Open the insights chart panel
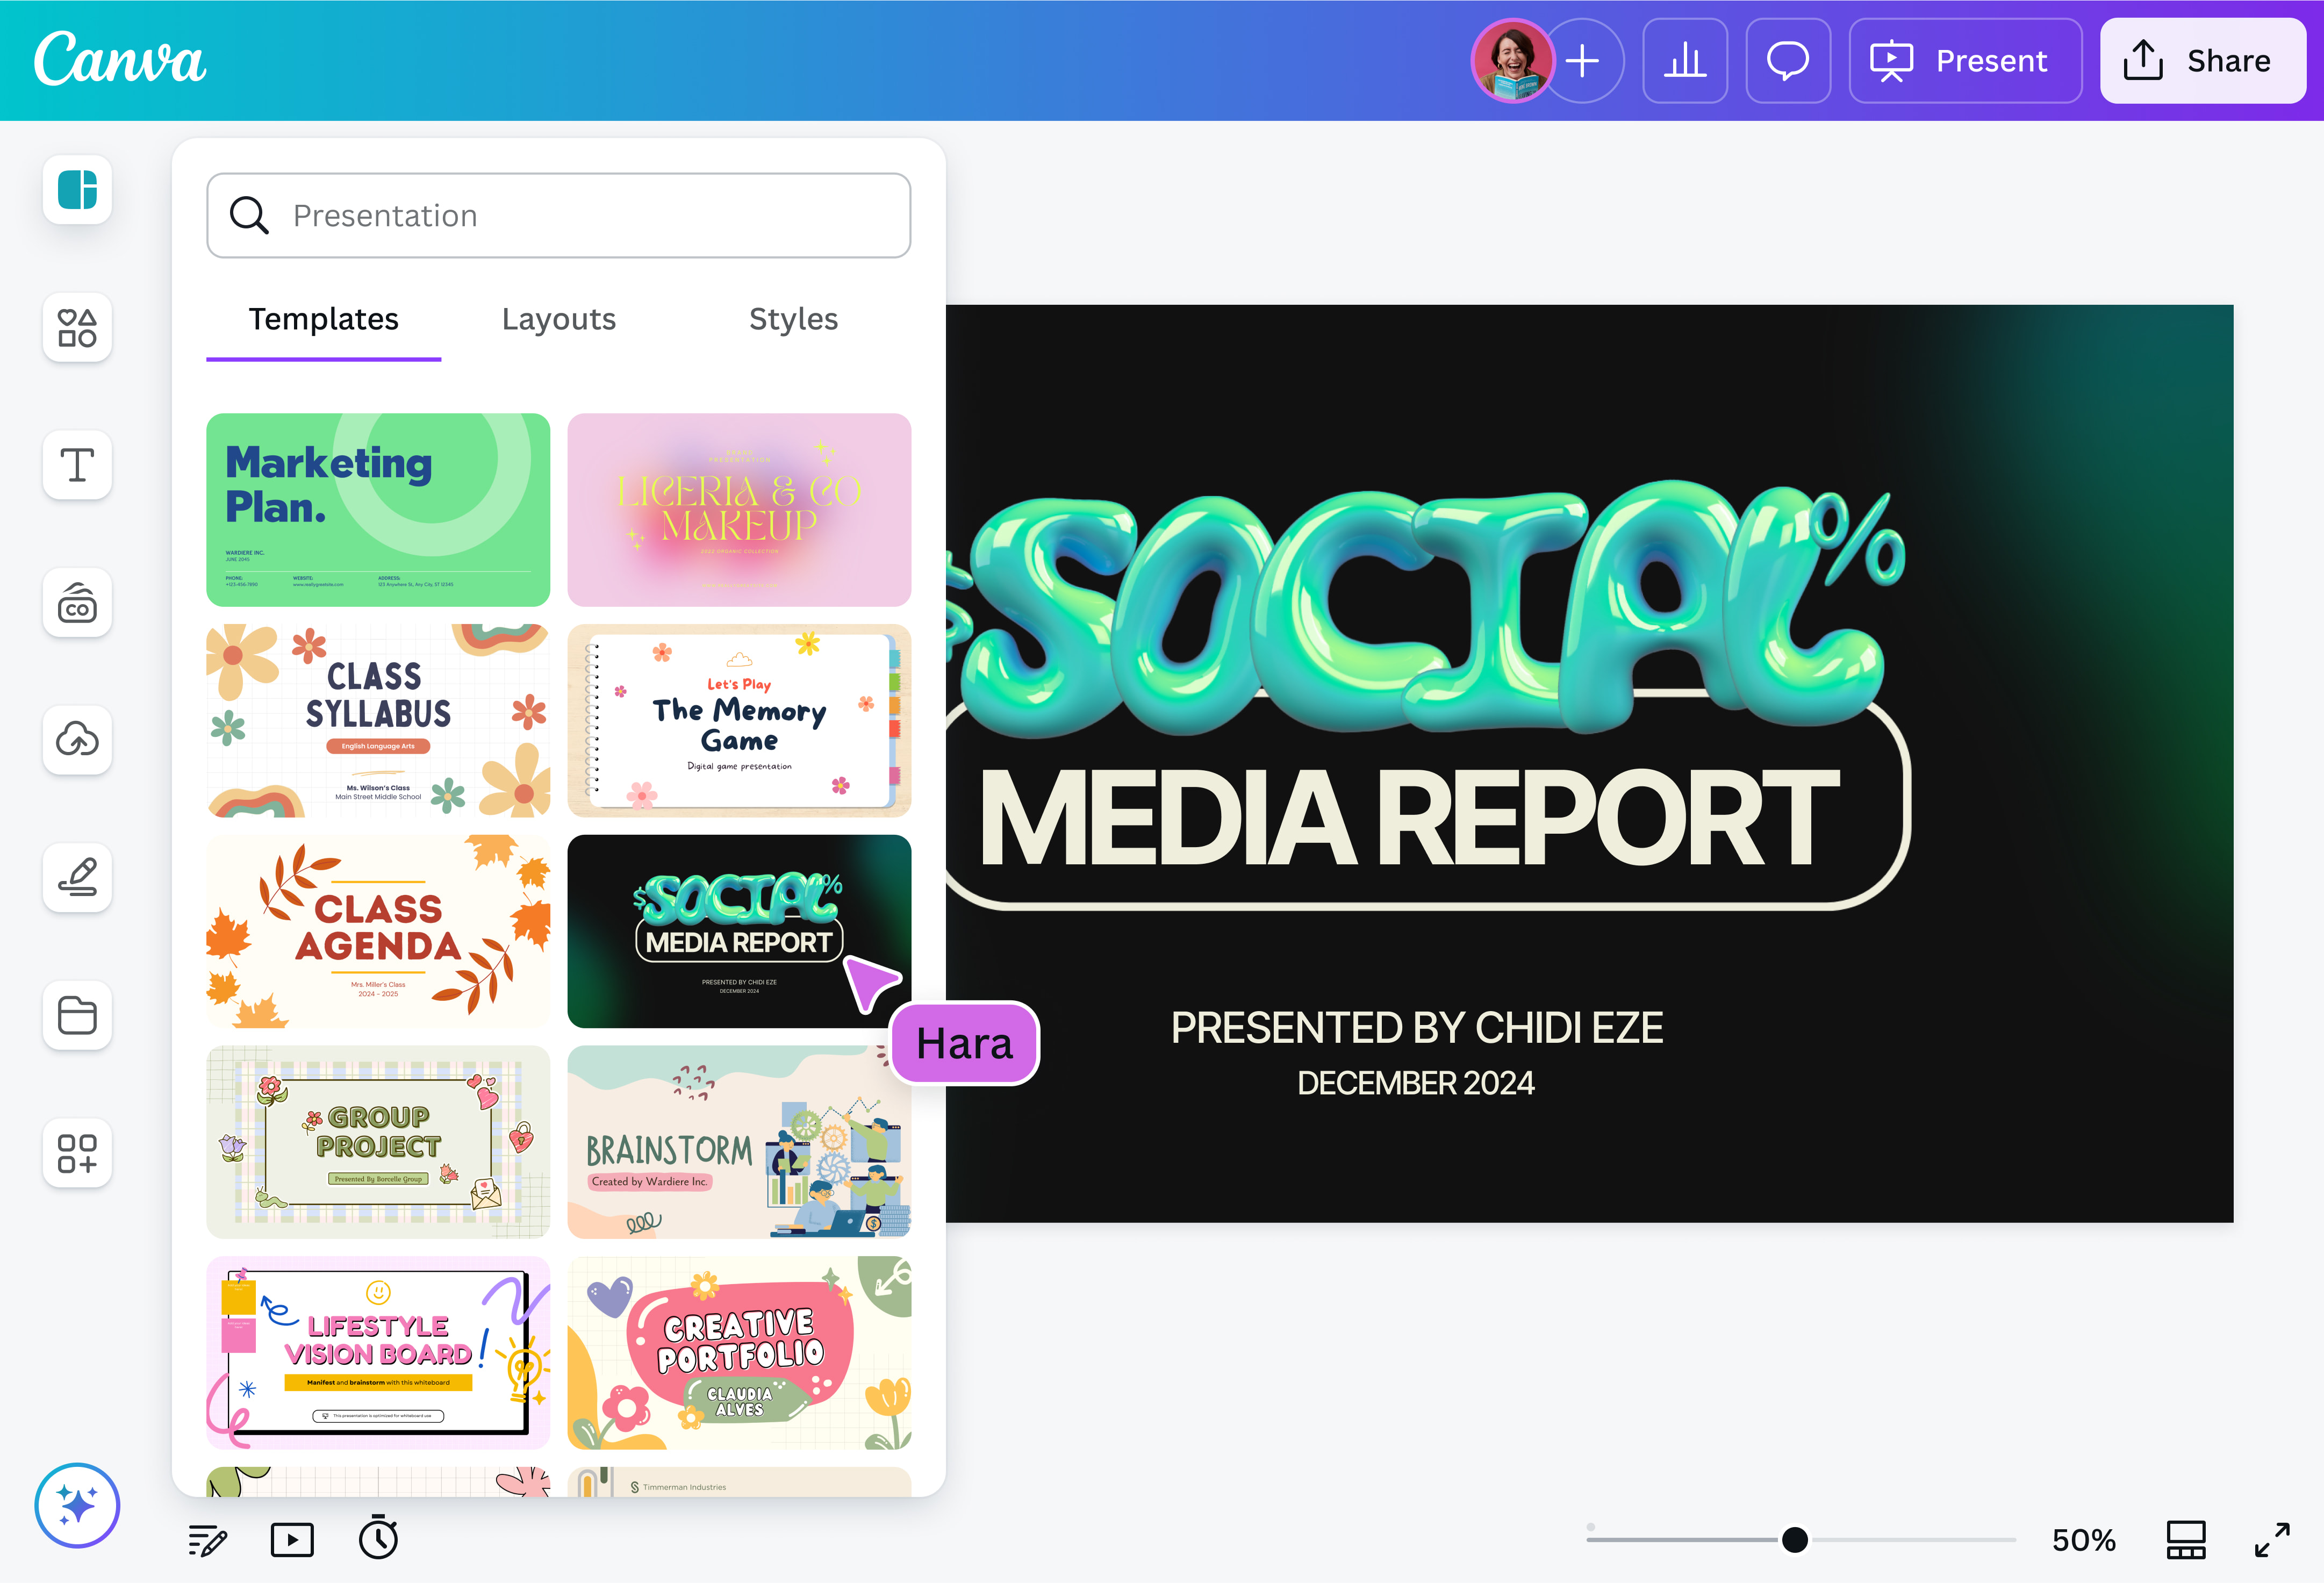This screenshot has width=2324, height=1583. coord(1685,61)
